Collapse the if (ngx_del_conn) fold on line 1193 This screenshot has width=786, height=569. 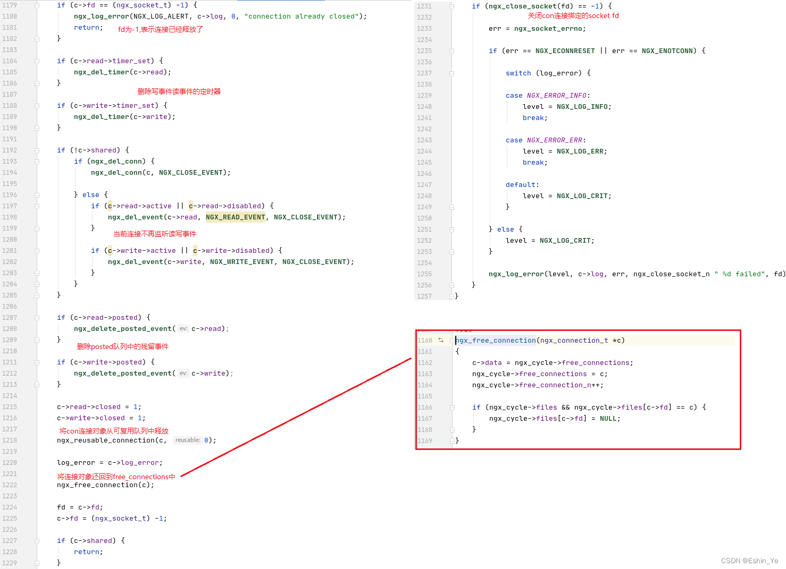coord(37,162)
